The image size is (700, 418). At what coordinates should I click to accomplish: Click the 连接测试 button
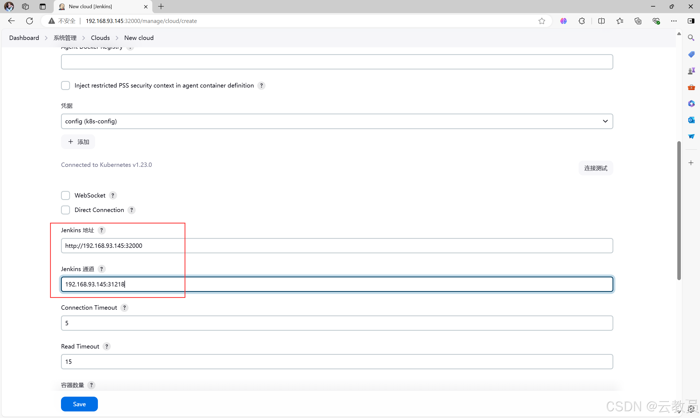point(596,168)
